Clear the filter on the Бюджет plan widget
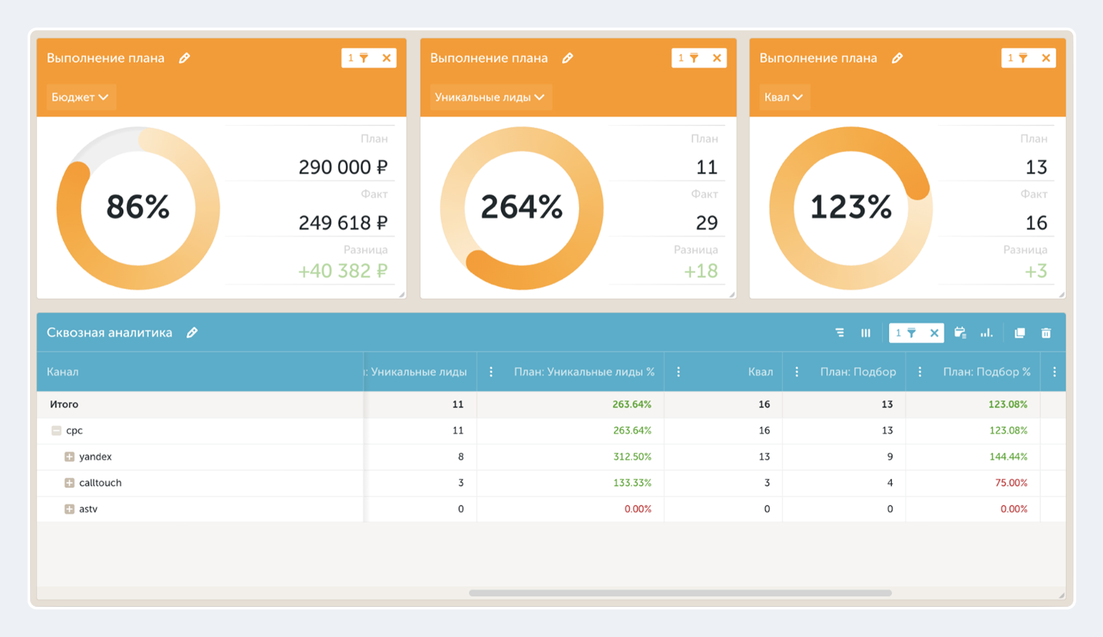The image size is (1103, 637). (387, 58)
